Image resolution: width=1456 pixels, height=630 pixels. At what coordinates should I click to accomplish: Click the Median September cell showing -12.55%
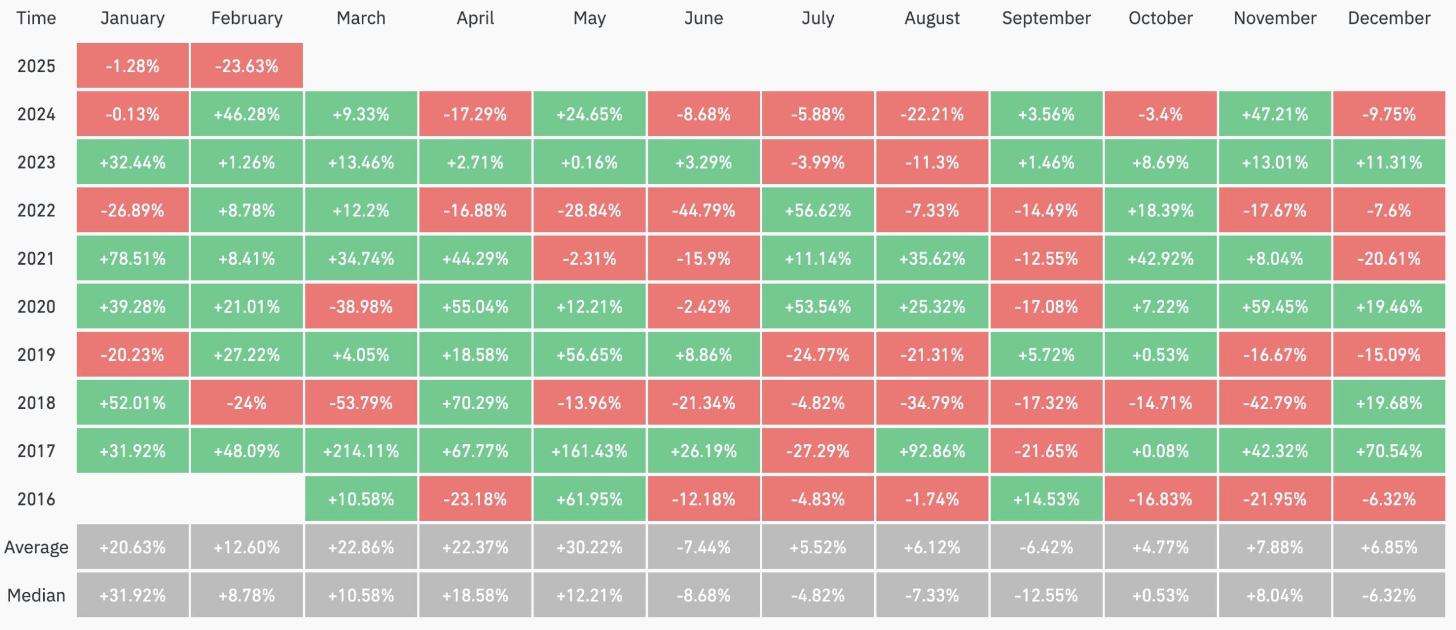coord(1046,595)
